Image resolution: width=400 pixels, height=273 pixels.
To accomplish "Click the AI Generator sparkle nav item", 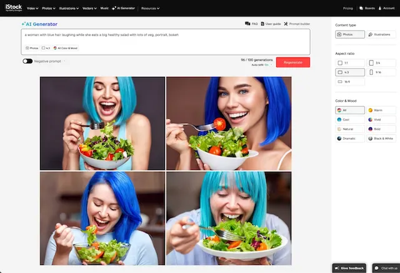I will (124, 8).
